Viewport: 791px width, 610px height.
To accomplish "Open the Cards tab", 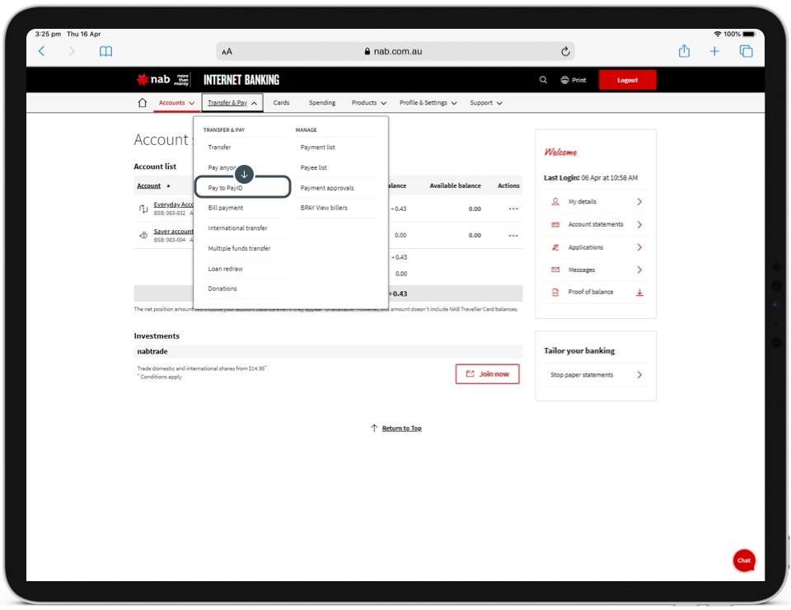I will (281, 103).
